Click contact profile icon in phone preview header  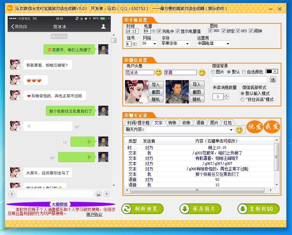pos(103,26)
